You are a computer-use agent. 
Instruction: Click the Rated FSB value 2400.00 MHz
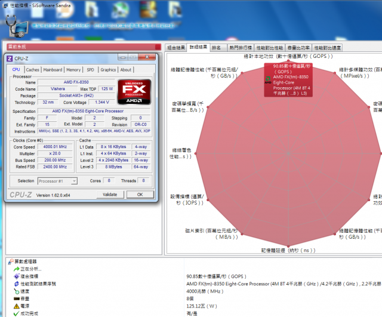(55, 167)
